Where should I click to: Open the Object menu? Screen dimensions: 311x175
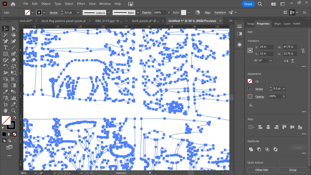pos(46,4)
